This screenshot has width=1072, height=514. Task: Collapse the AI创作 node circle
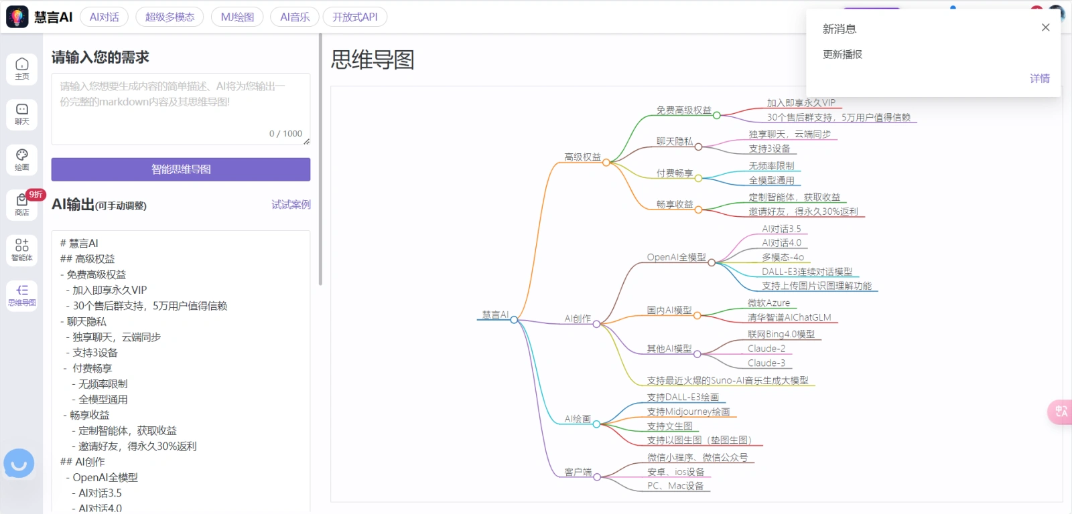[596, 324]
